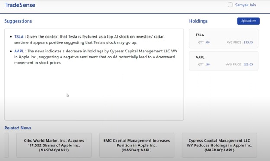The height and width of the screenshot is (161, 270).
Task: Open the AAPL holdings card
Action: click(224, 61)
